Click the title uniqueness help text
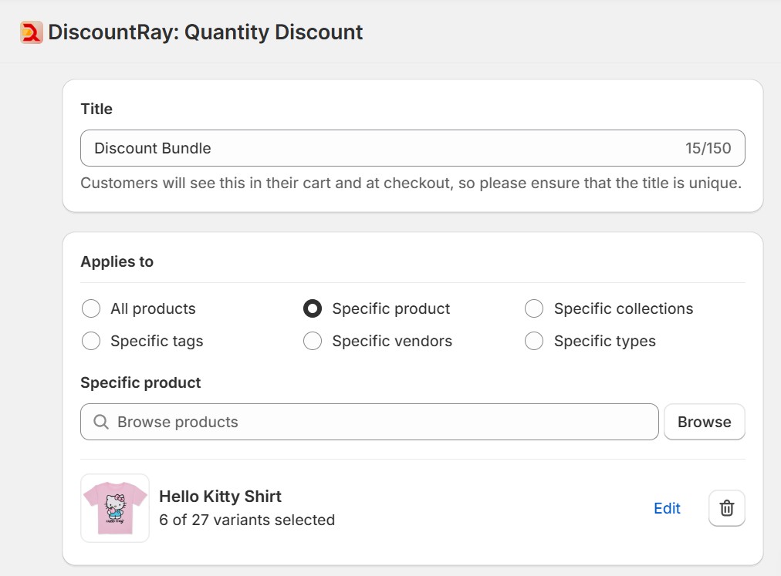 point(411,184)
